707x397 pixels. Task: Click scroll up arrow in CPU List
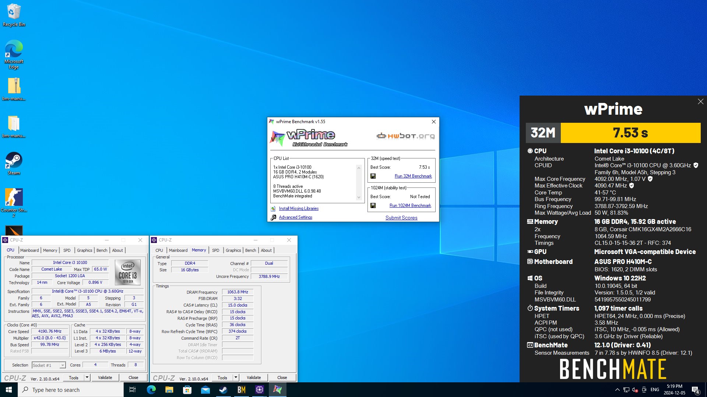pyautogui.click(x=359, y=168)
